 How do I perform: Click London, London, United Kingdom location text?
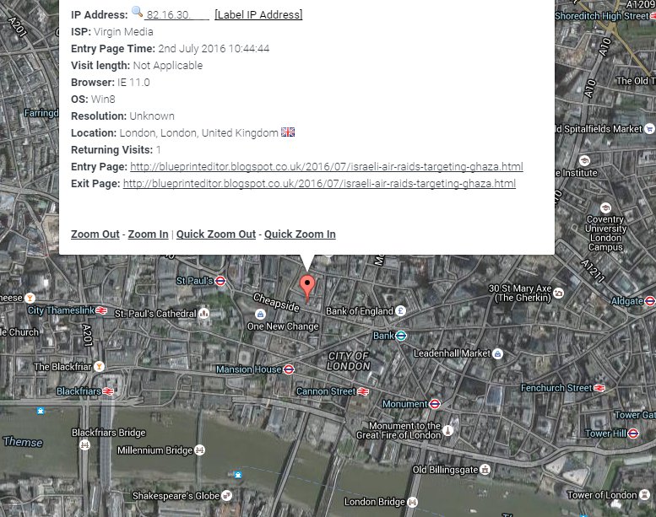(x=198, y=133)
